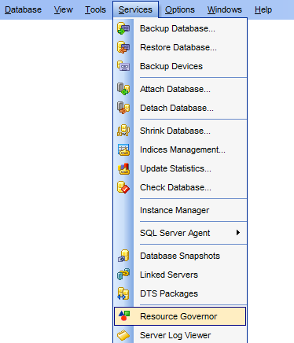Open the Windows menu
The height and width of the screenshot is (343, 294).
tap(225, 9)
